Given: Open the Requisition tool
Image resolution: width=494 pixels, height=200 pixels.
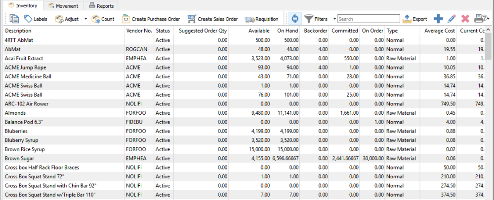Looking at the screenshot, I should click(261, 19).
